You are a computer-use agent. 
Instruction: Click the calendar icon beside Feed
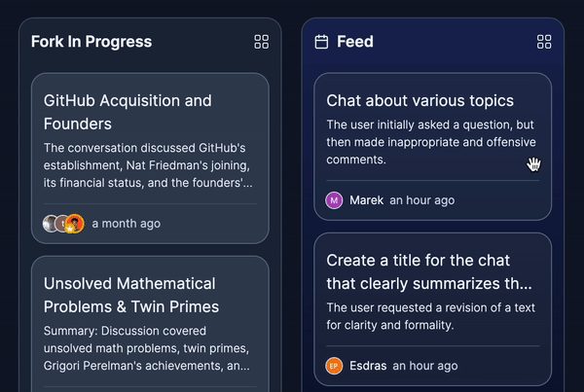point(321,42)
